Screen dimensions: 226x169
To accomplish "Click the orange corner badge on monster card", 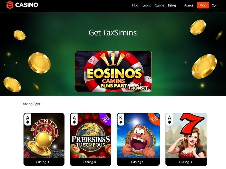I will tap(155, 118).
